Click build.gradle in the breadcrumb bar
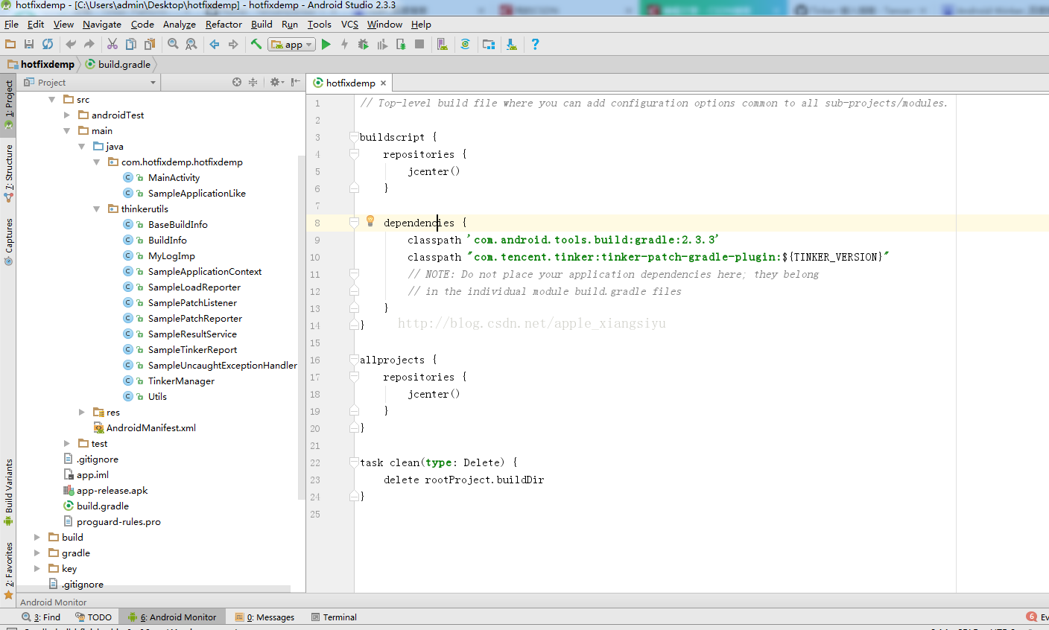Viewport: 1049px width, 630px height. coord(118,64)
